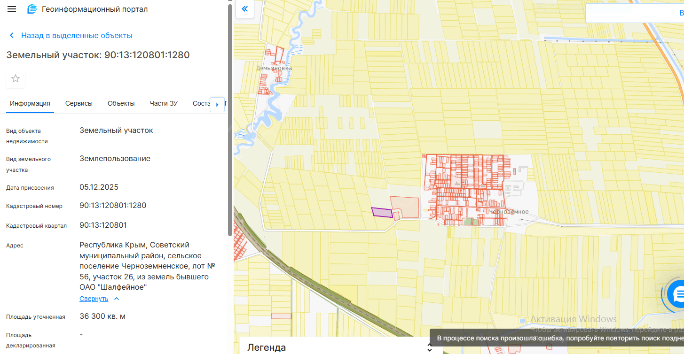Open the Объекты tab
684x354 pixels.
[x=121, y=103]
